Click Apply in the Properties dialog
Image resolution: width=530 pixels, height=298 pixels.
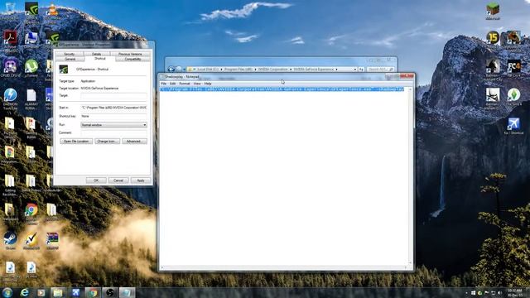click(x=141, y=180)
